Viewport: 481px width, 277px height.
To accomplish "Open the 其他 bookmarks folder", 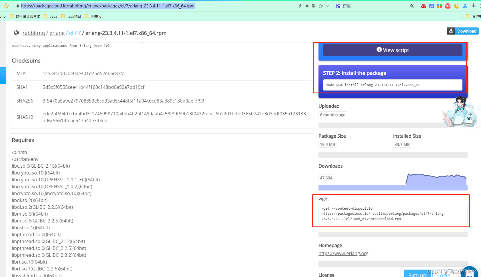I will point(473,17).
